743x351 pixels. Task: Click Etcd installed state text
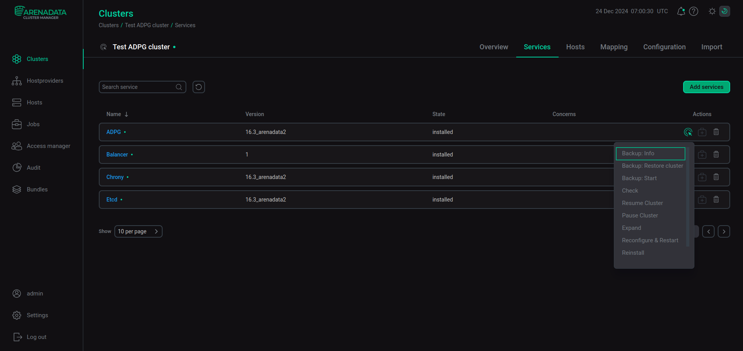443,200
